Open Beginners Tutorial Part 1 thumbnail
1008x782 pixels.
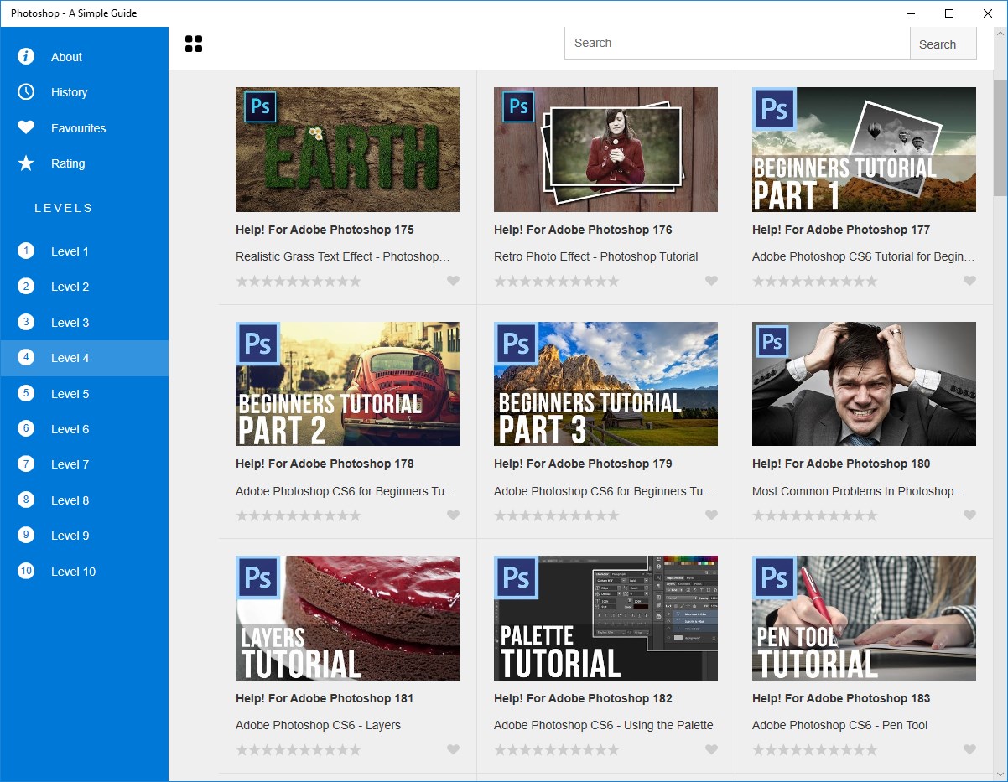coord(864,149)
